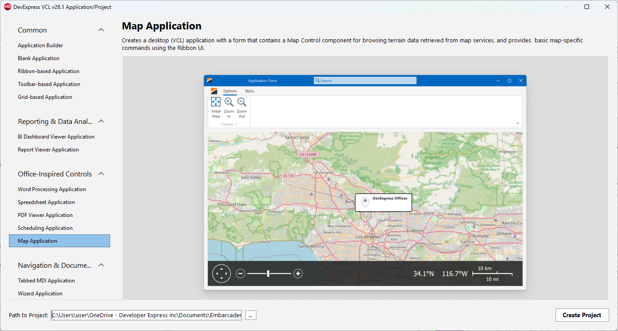Click the preview form's maximize icon
The height and width of the screenshot is (331, 618).
click(509, 81)
